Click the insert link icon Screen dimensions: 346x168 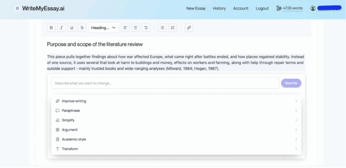point(189,28)
